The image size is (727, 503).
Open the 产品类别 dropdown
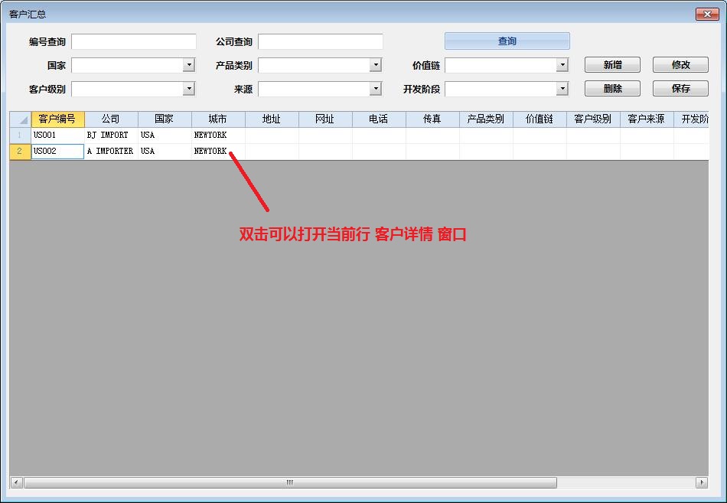pos(376,65)
